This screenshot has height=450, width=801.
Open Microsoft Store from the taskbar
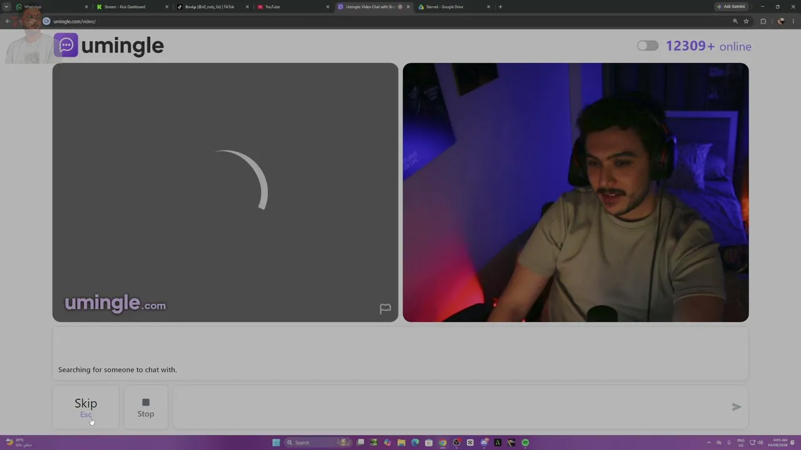coord(429,442)
